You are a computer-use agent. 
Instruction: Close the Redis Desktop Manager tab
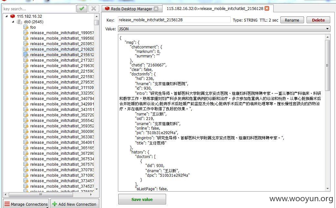(x=156, y=9)
